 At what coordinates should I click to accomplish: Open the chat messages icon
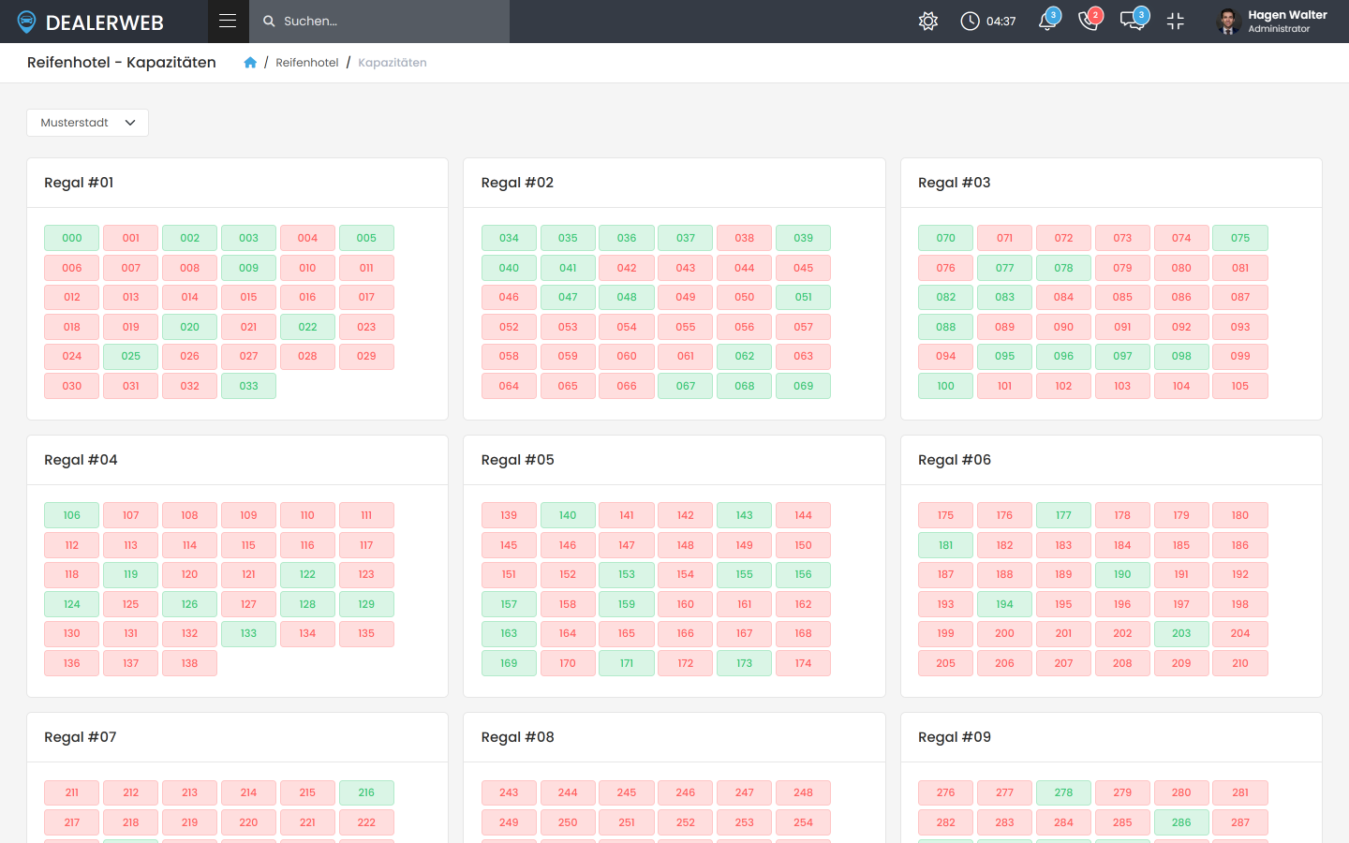point(1134,20)
